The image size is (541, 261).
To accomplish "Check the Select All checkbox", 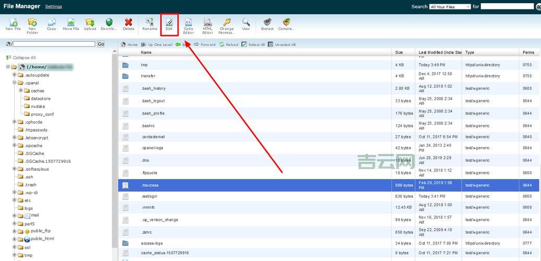I will pyautogui.click(x=244, y=44).
